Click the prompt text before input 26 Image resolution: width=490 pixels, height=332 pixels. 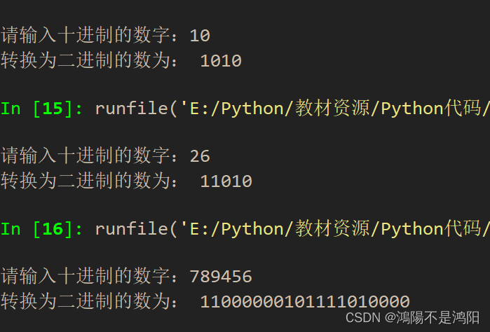[89, 155]
